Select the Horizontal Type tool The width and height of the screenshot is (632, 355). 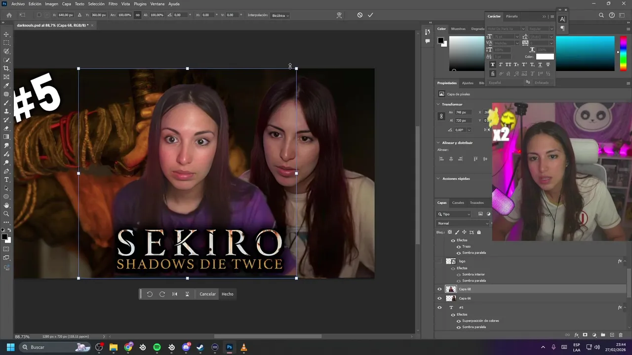[x=6, y=180]
